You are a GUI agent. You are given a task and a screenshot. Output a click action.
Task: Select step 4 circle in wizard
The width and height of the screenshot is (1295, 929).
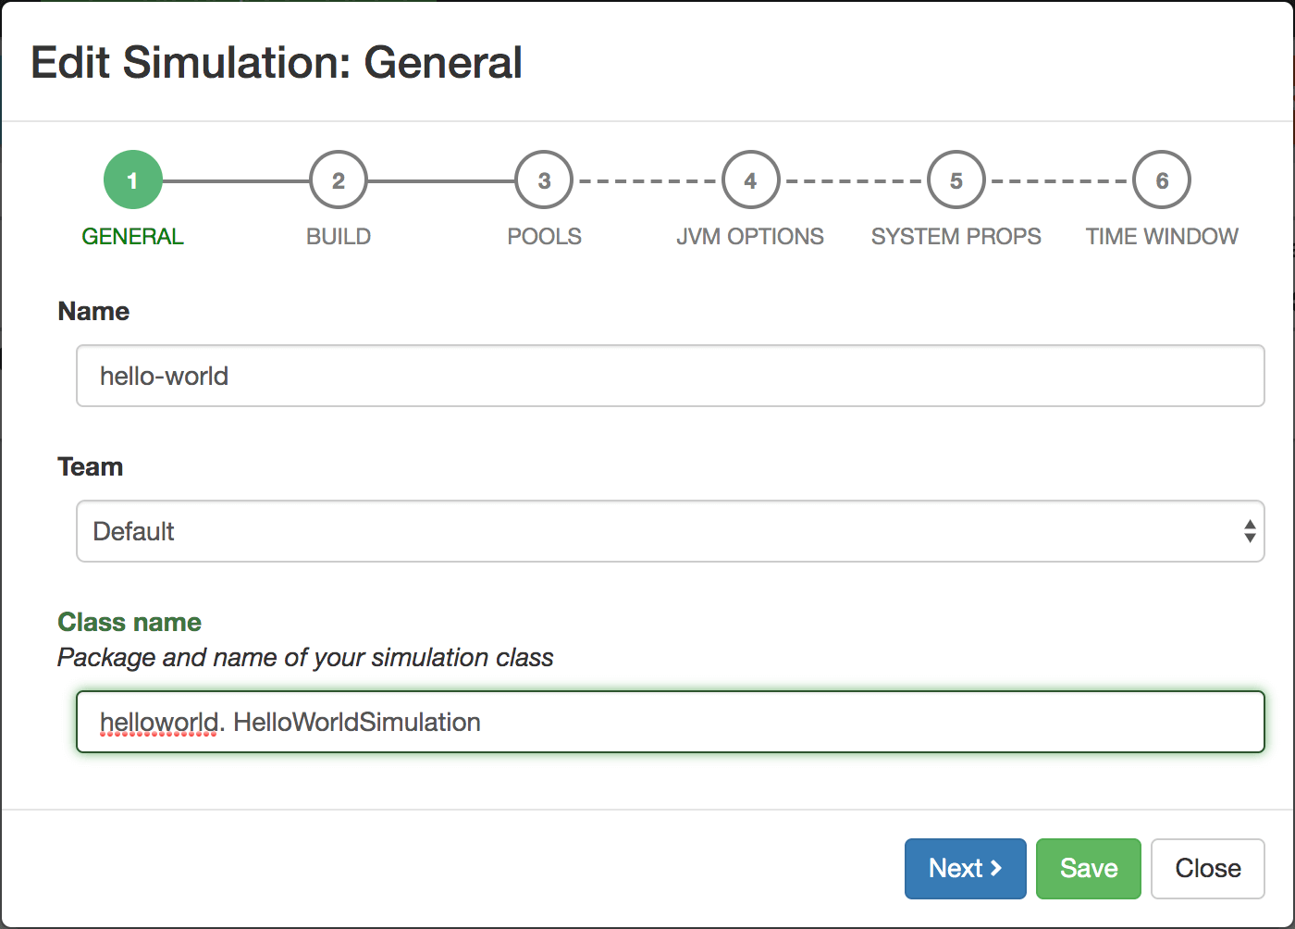point(750,180)
